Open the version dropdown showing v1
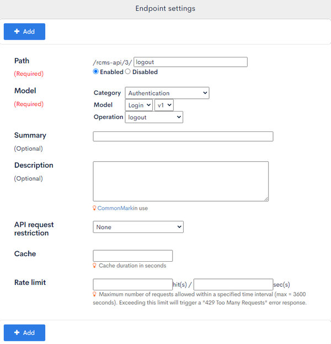This screenshot has width=331, height=344. pyautogui.click(x=164, y=105)
